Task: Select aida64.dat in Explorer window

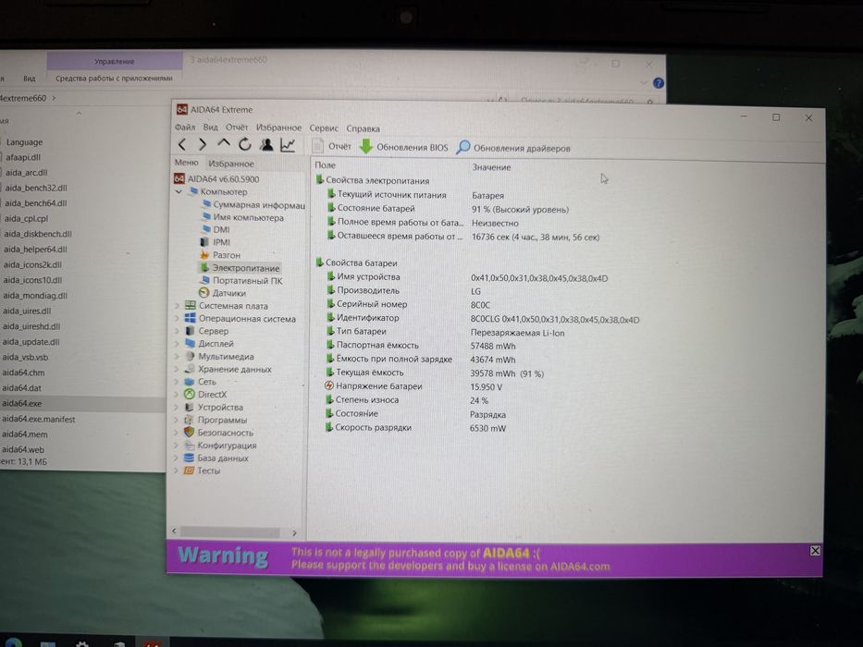Action: tap(22, 388)
